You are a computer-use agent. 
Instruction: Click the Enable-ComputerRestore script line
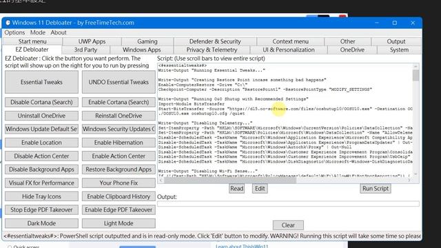click(203, 85)
